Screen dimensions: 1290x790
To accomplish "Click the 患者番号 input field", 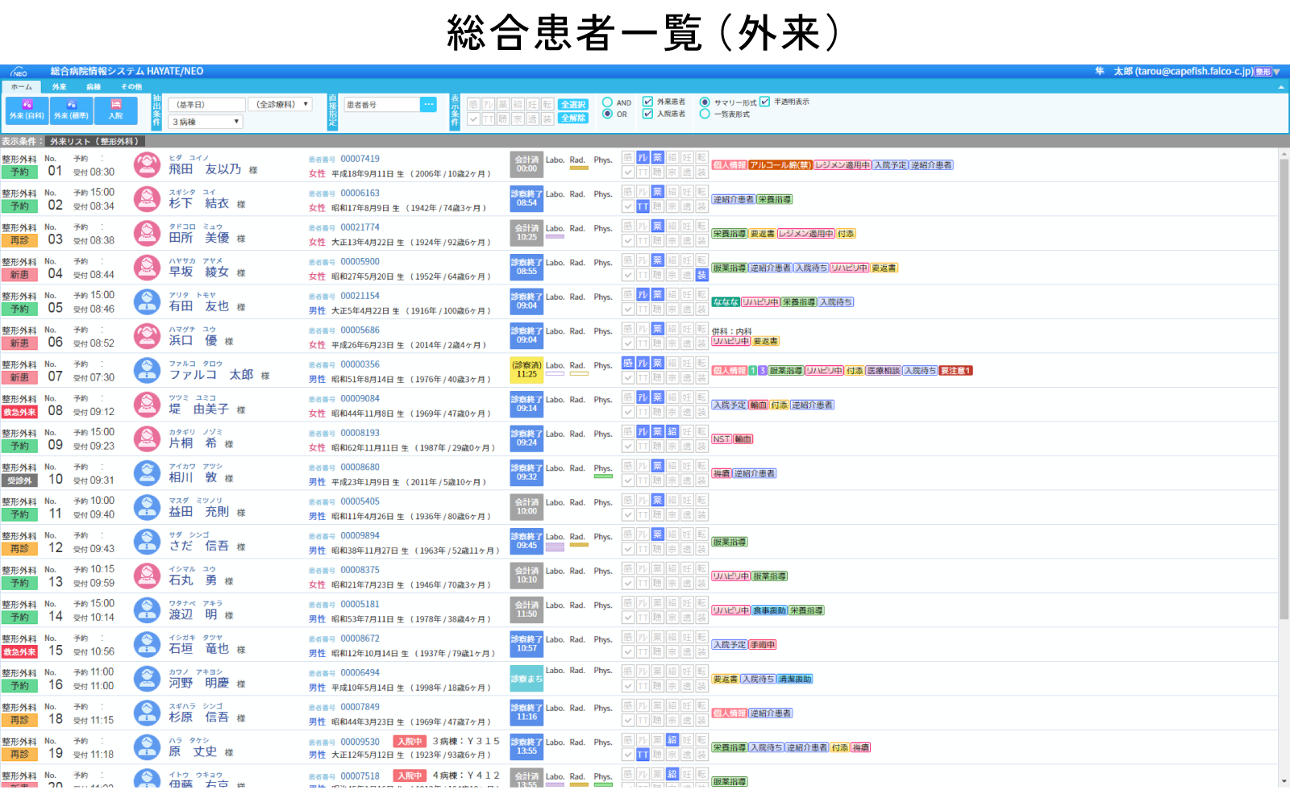I will 382,104.
